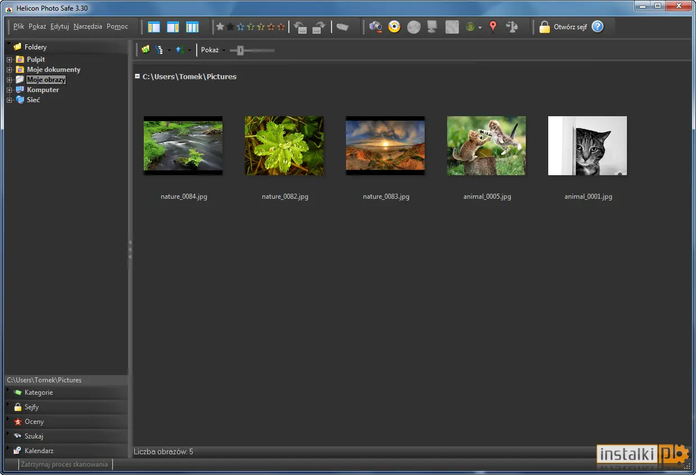696x475 pixels.
Task: Click the help question mark icon
Action: point(598,26)
